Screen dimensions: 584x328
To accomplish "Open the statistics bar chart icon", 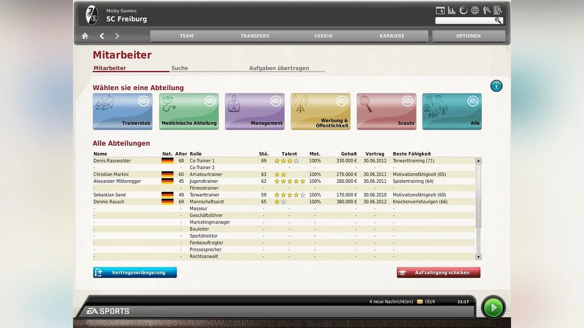I will click(x=452, y=10).
